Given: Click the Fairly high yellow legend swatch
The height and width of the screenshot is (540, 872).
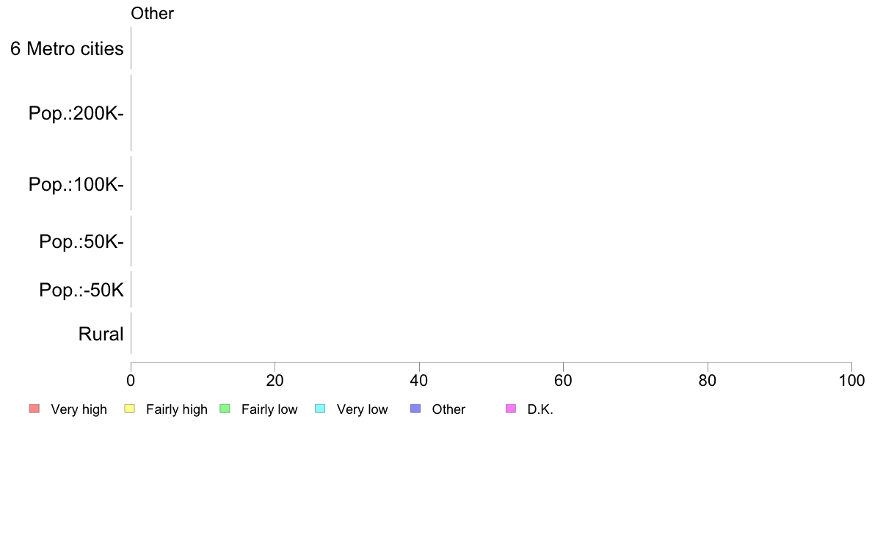Looking at the screenshot, I should click(x=130, y=409).
